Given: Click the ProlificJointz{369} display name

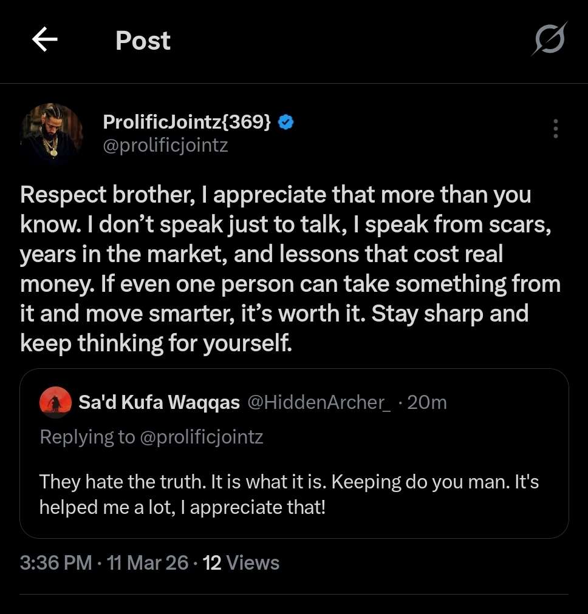Looking at the screenshot, I should pos(187,122).
